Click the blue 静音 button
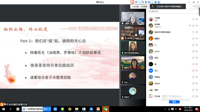This screenshot has height=112, width=200. click(174, 102)
